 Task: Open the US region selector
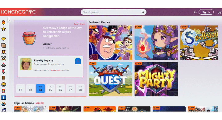click(x=219, y=13)
